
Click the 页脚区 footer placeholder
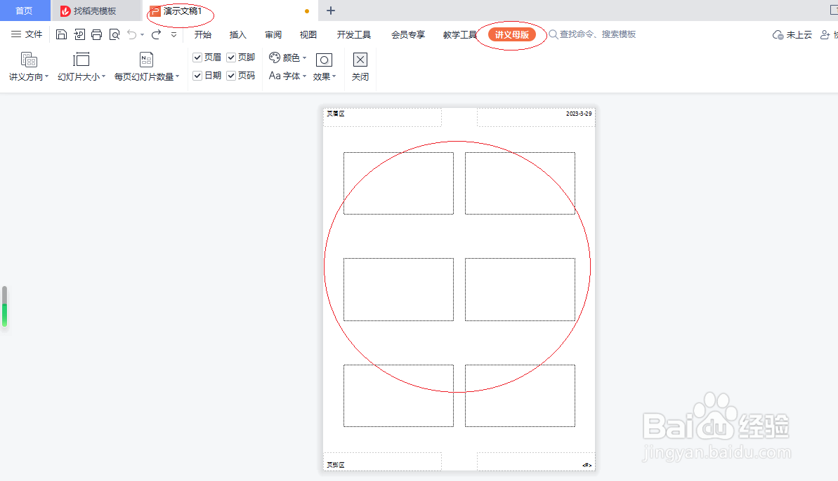tap(382, 462)
